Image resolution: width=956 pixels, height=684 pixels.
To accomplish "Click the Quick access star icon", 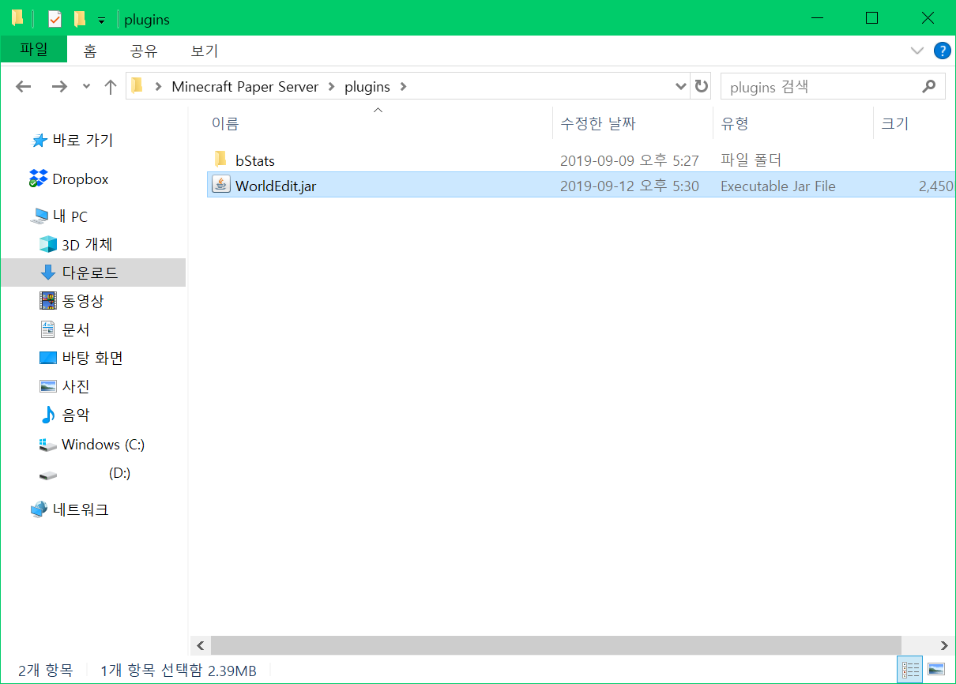I will coord(40,141).
